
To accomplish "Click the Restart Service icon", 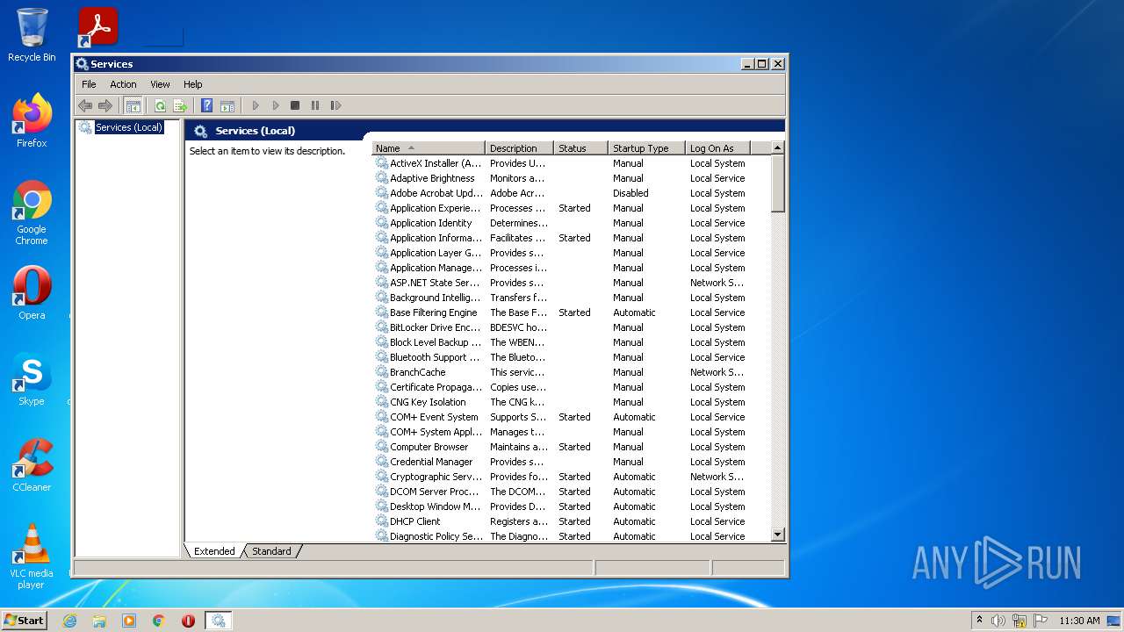I will click(335, 105).
